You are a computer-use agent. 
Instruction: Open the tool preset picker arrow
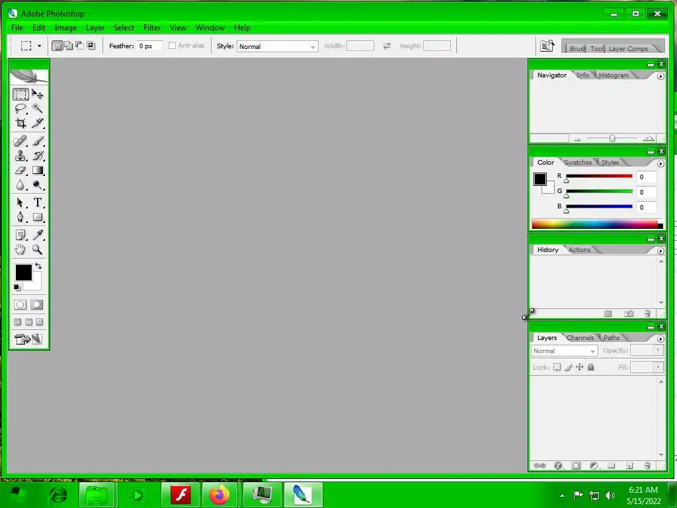tap(39, 46)
